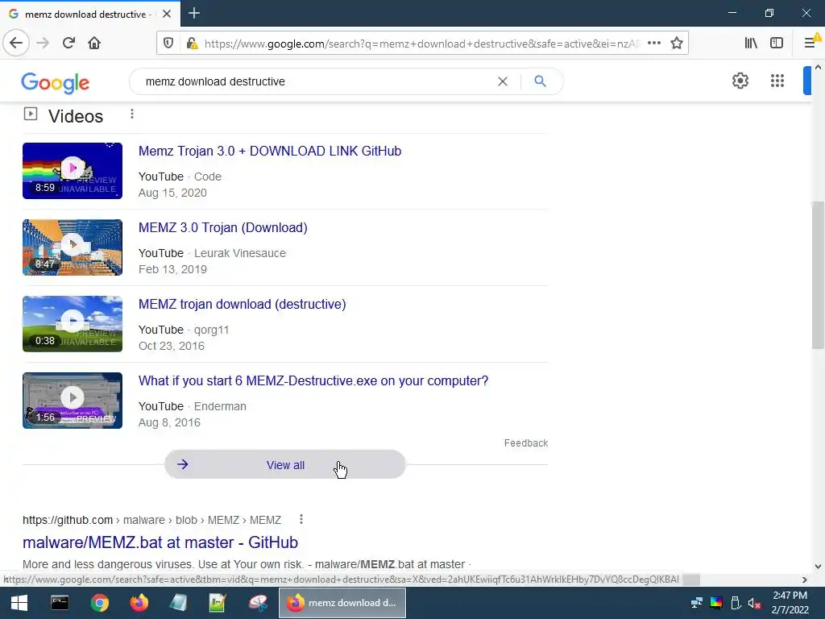Click the Feedback link
This screenshot has height=619, width=825.
tap(526, 443)
